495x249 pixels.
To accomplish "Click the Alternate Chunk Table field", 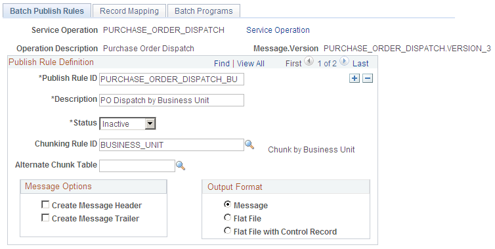I will pos(137,166).
